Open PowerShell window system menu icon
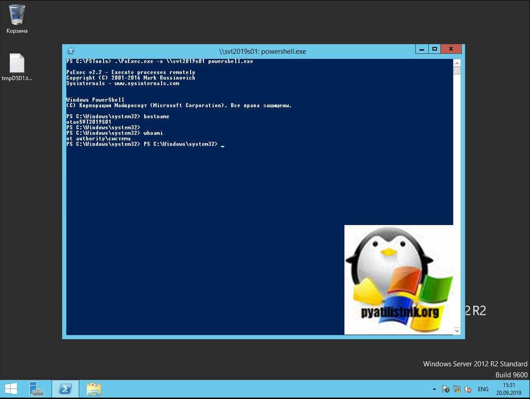 [71, 52]
